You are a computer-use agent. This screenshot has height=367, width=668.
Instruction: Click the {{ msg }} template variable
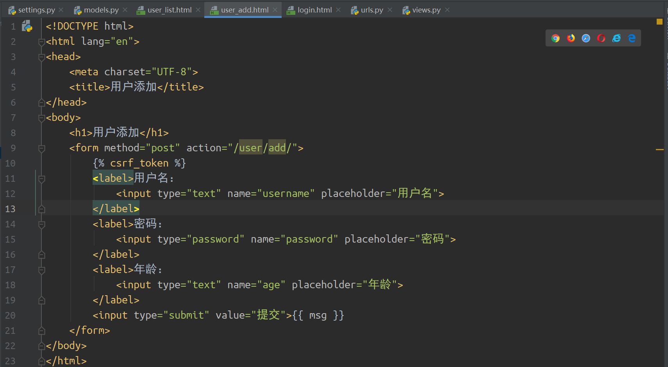(x=318, y=315)
